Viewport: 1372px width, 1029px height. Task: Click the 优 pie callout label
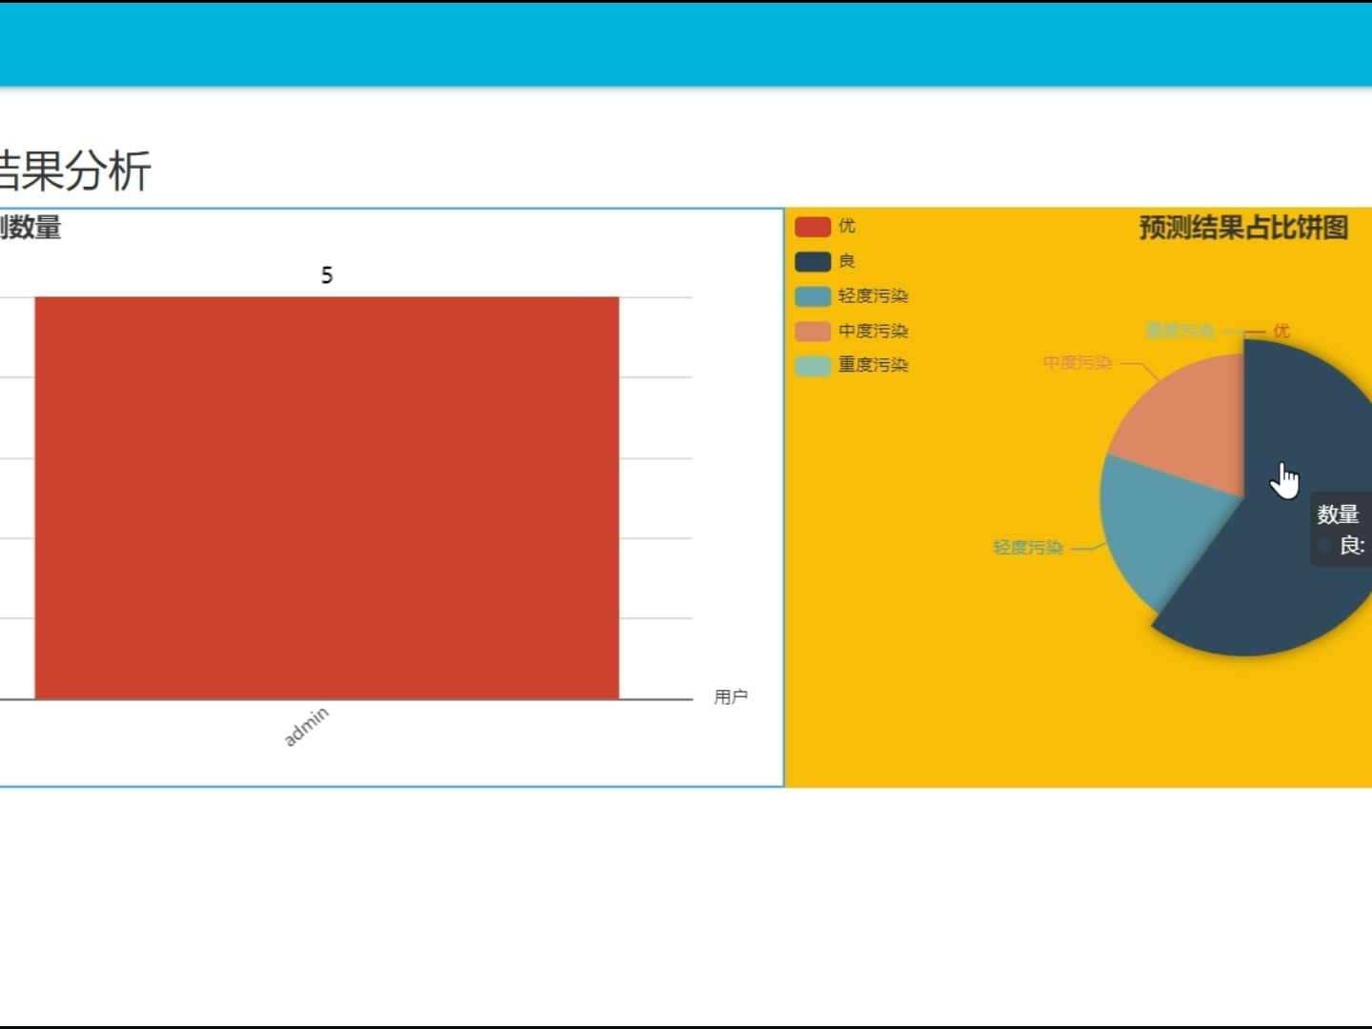(1281, 331)
